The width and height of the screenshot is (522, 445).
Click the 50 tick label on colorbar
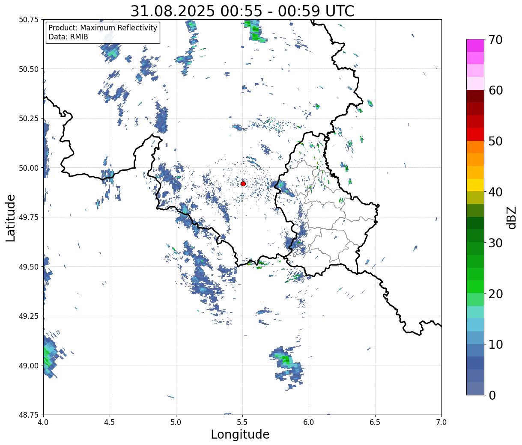[x=495, y=141]
